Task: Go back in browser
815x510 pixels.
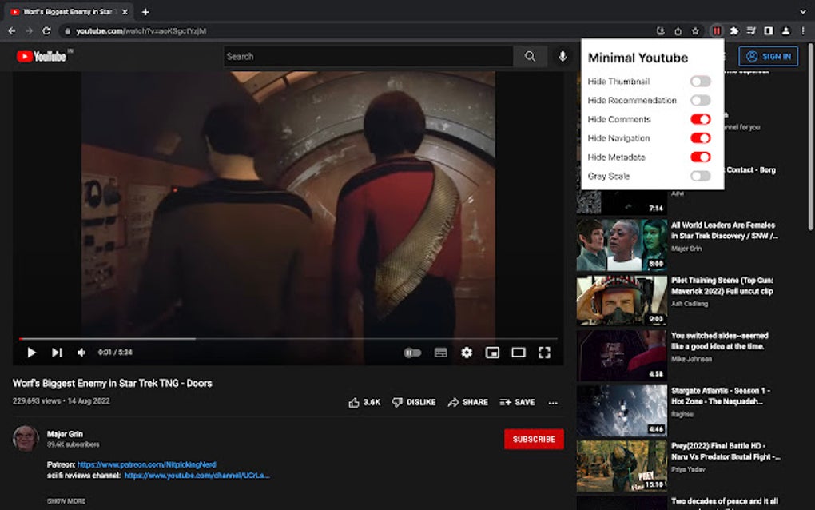Action: [12, 31]
